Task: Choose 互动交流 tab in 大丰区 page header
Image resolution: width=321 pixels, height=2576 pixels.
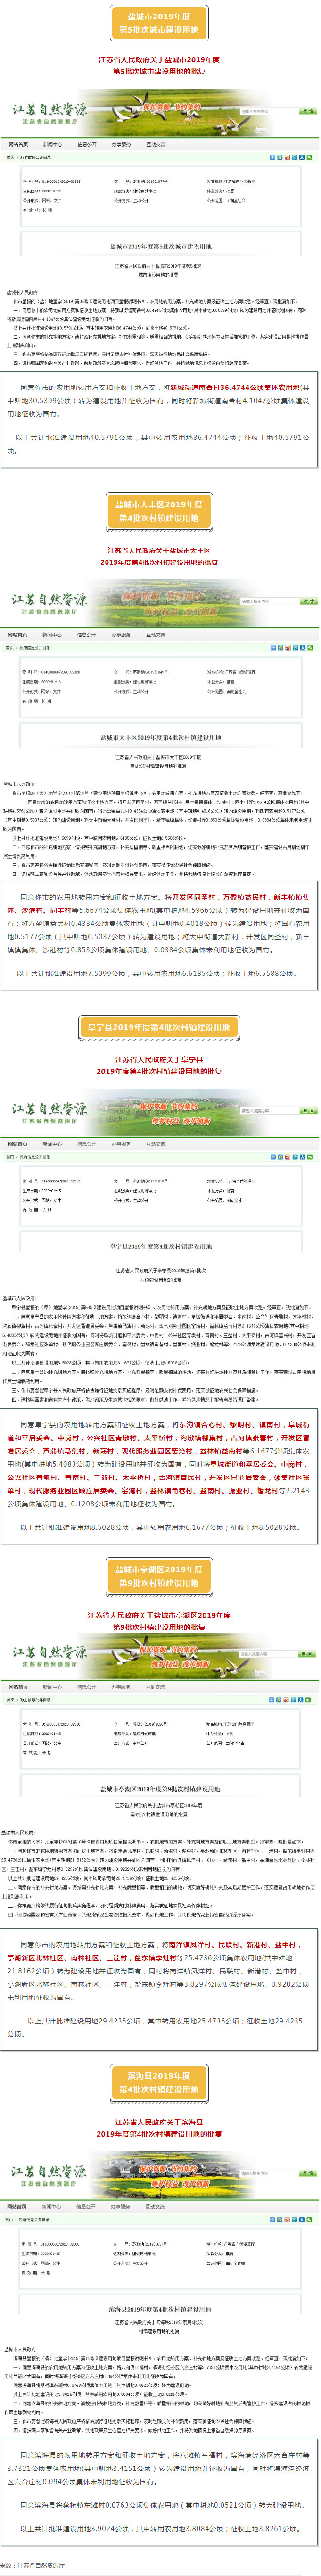Action: pyautogui.click(x=156, y=635)
